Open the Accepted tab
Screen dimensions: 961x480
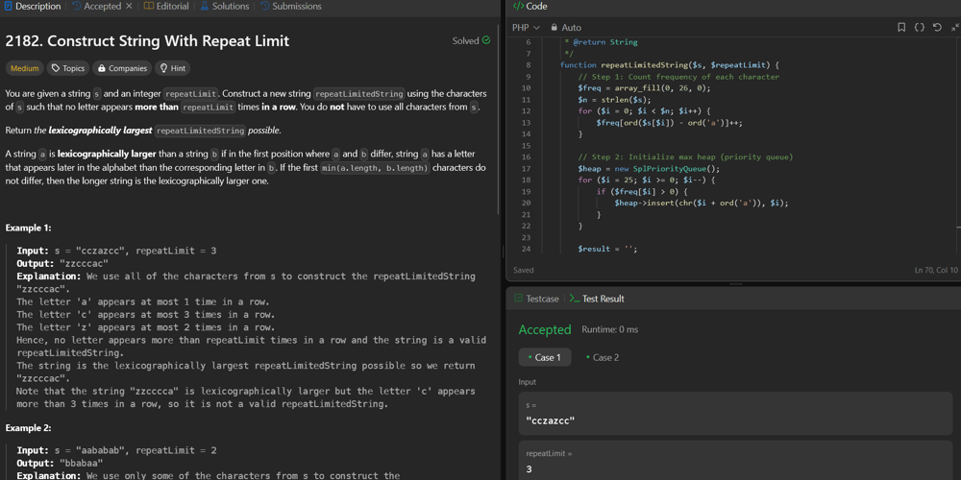96,6
